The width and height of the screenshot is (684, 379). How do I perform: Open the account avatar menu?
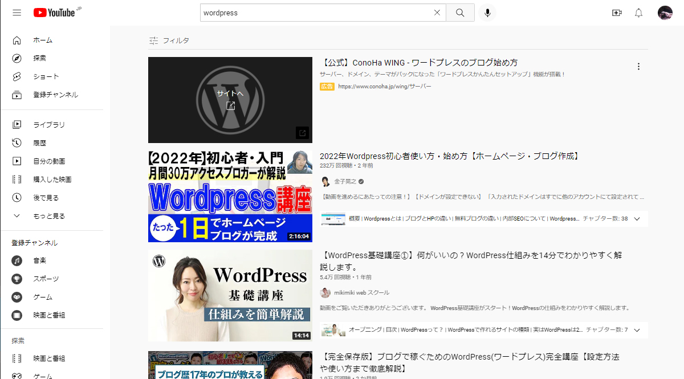(665, 13)
